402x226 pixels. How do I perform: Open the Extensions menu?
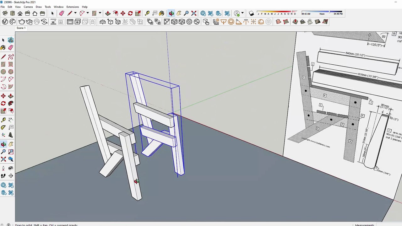[x=73, y=7]
